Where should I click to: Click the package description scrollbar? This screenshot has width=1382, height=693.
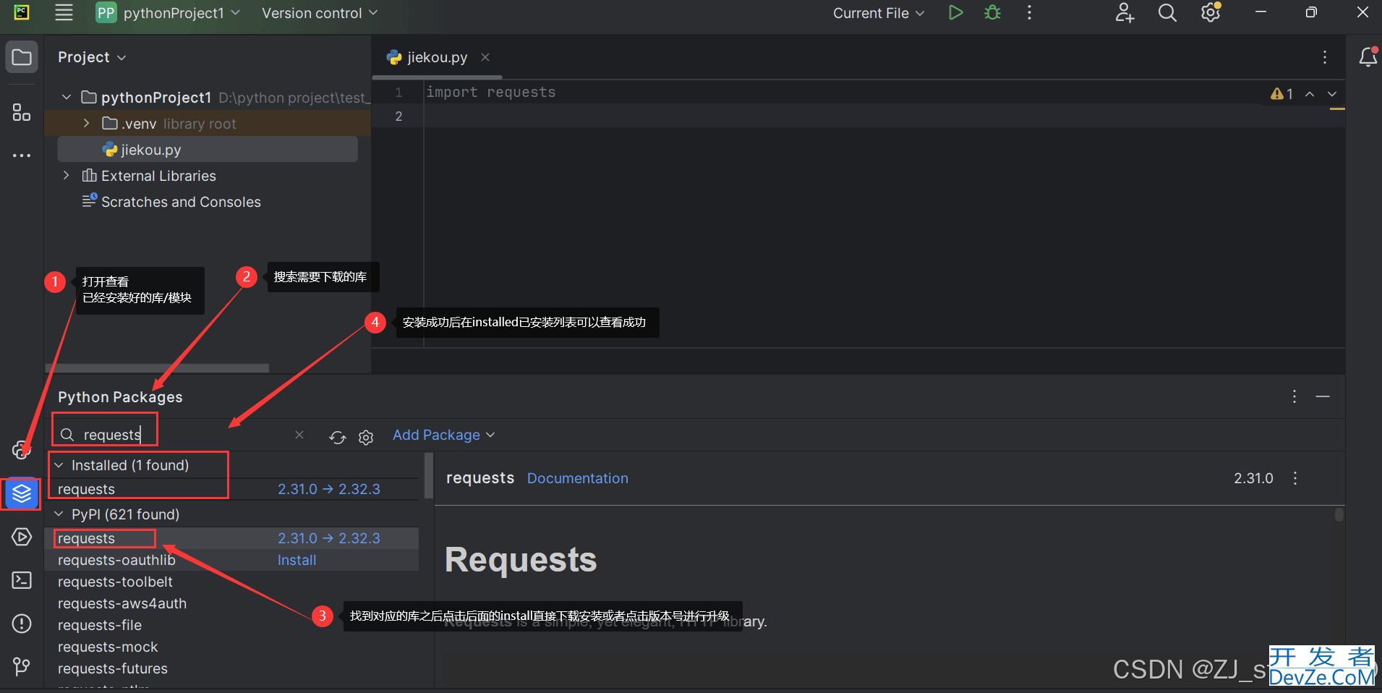[1339, 514]
